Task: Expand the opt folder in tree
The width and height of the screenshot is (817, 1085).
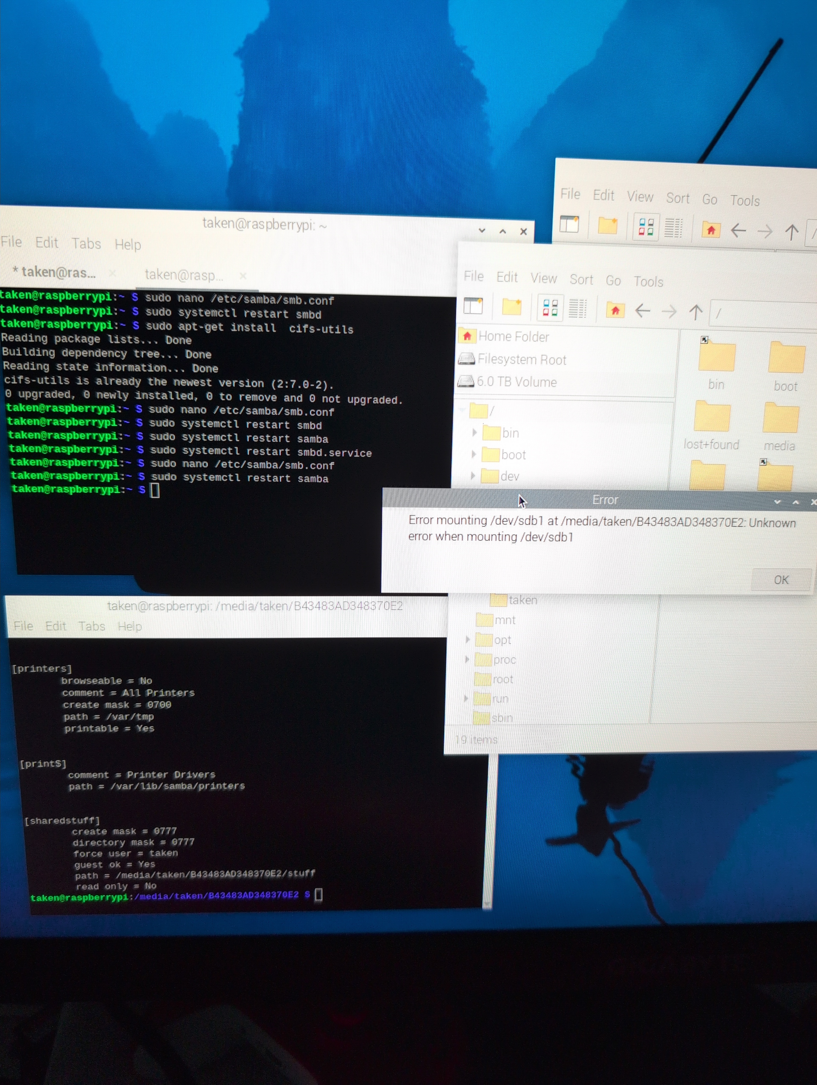Action: point(467,640)
